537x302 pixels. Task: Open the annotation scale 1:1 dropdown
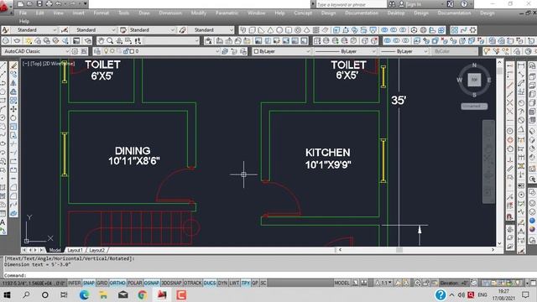383,284
